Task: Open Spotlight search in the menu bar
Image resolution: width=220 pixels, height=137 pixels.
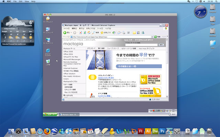Action: click(216, 1)
